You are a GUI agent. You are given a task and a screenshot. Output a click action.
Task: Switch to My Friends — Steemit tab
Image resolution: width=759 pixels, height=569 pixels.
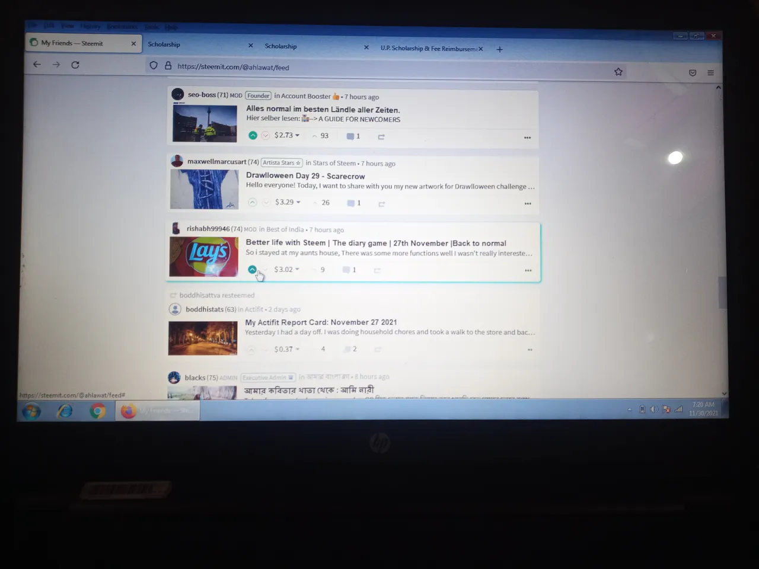click(x=83, y=43)
